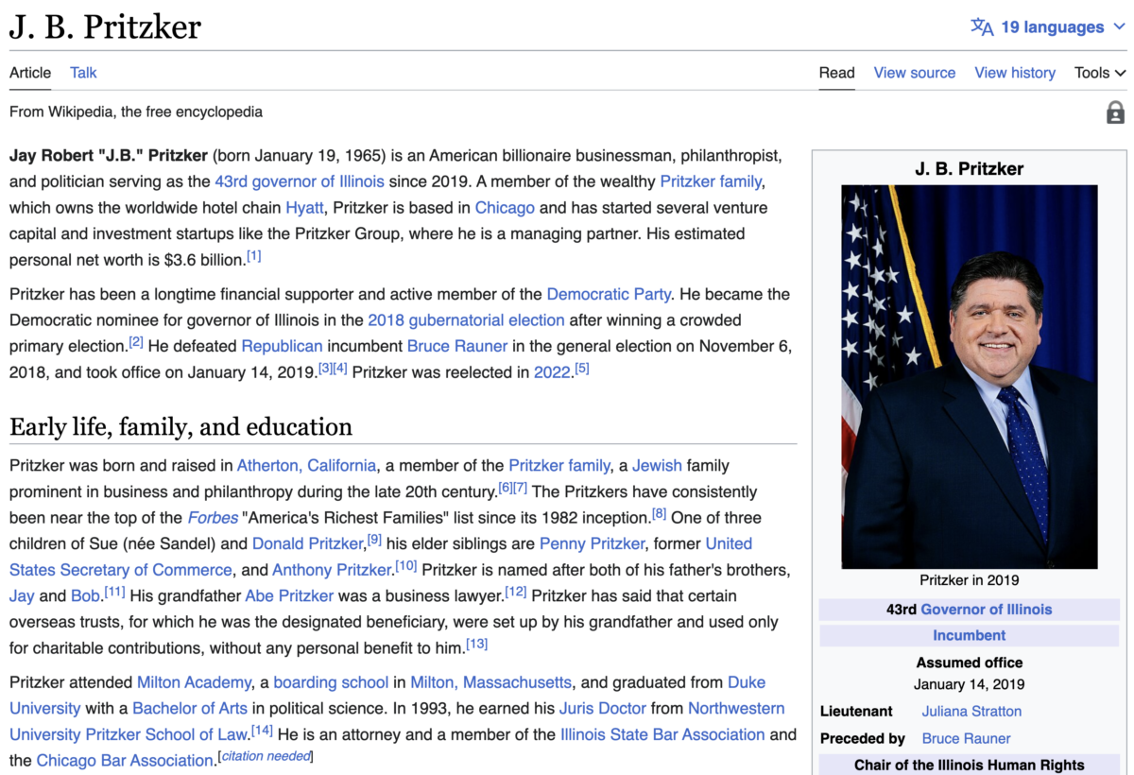1134x775 pixels.
Task: Click the 'Assumed office' infobox label
Action: [970, 663]
